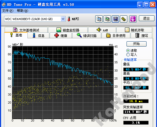Switch to the AAM speaker tab
The image size is (157, 127).
102,30
